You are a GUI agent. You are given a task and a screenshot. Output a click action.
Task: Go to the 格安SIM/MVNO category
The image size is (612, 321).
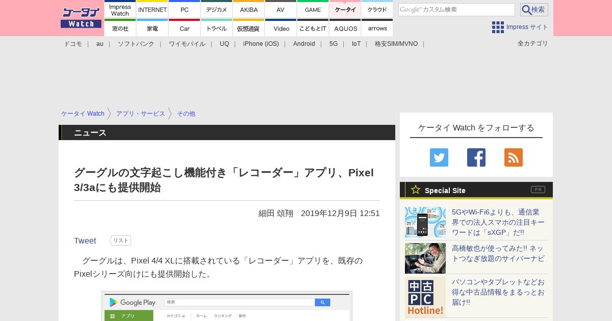pyautogui.click(x=396, y=44)
